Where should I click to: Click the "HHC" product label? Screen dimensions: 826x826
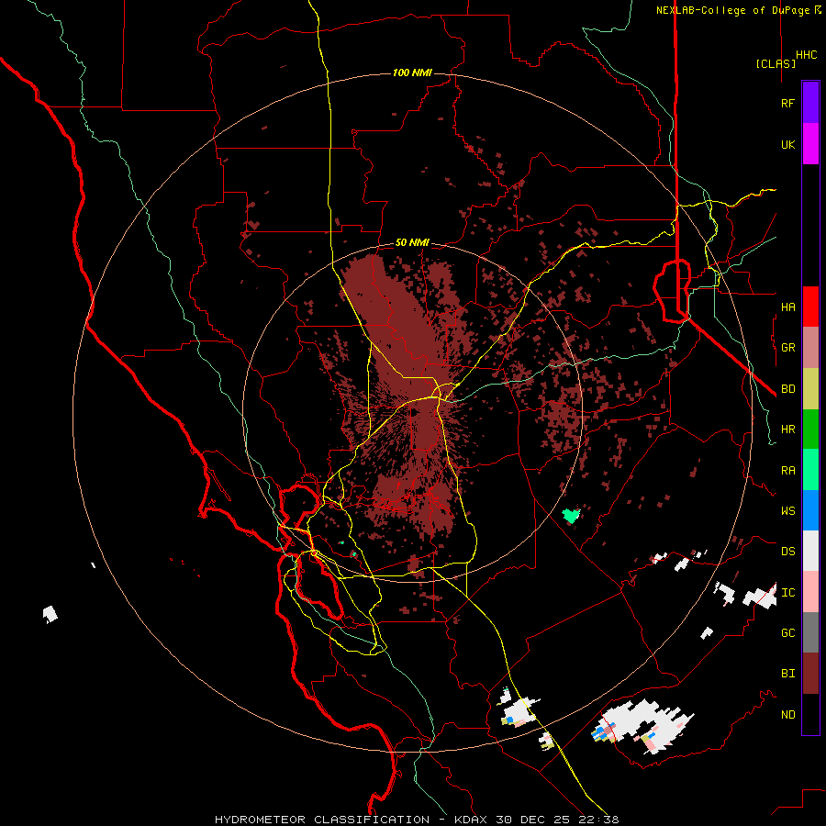[x=807, y=55]
